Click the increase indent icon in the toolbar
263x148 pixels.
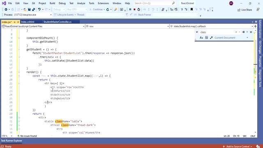(x=186, y=9)
